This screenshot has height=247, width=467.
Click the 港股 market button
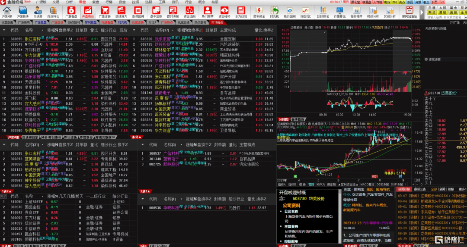coord(443,13)
